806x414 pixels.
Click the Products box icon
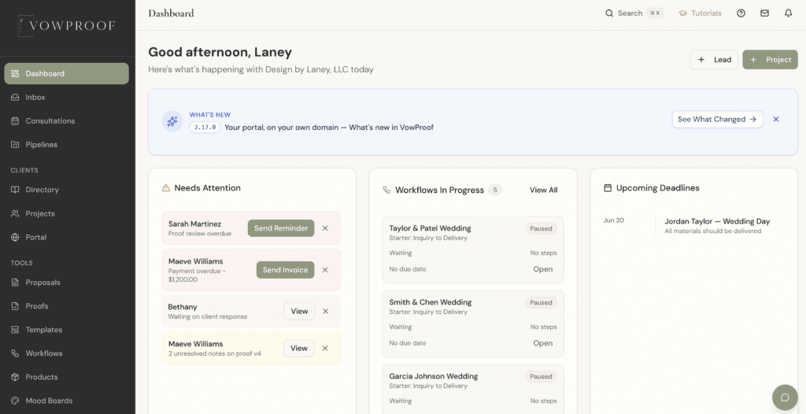coord(15,377)
